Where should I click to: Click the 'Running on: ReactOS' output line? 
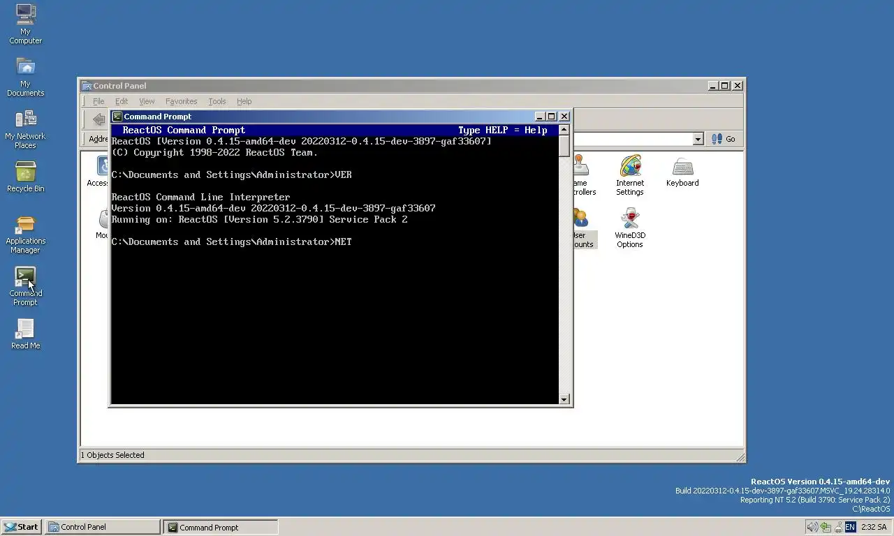click(x=259, y=219)
